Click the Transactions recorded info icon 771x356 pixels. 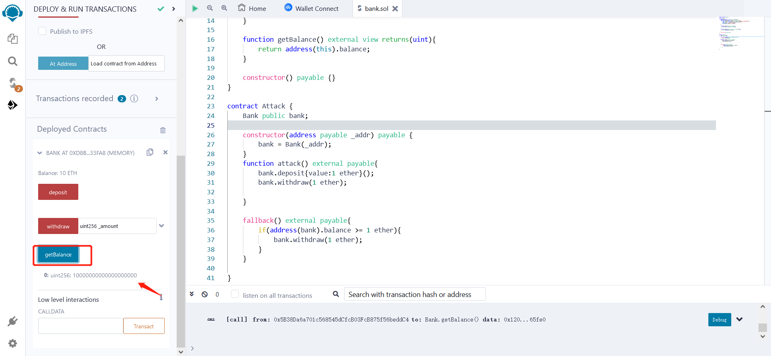(x=134, y=99)
